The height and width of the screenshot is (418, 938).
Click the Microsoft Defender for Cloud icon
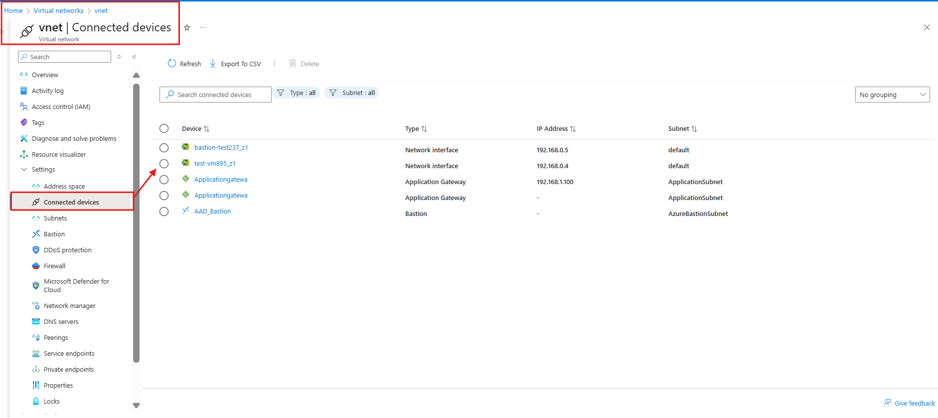click(36, 286)
